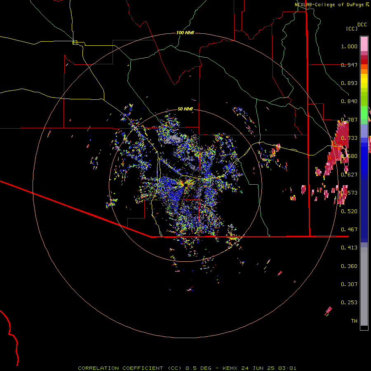
Task: Select the 0.413 scale value
Action: (x=349, y=248)
